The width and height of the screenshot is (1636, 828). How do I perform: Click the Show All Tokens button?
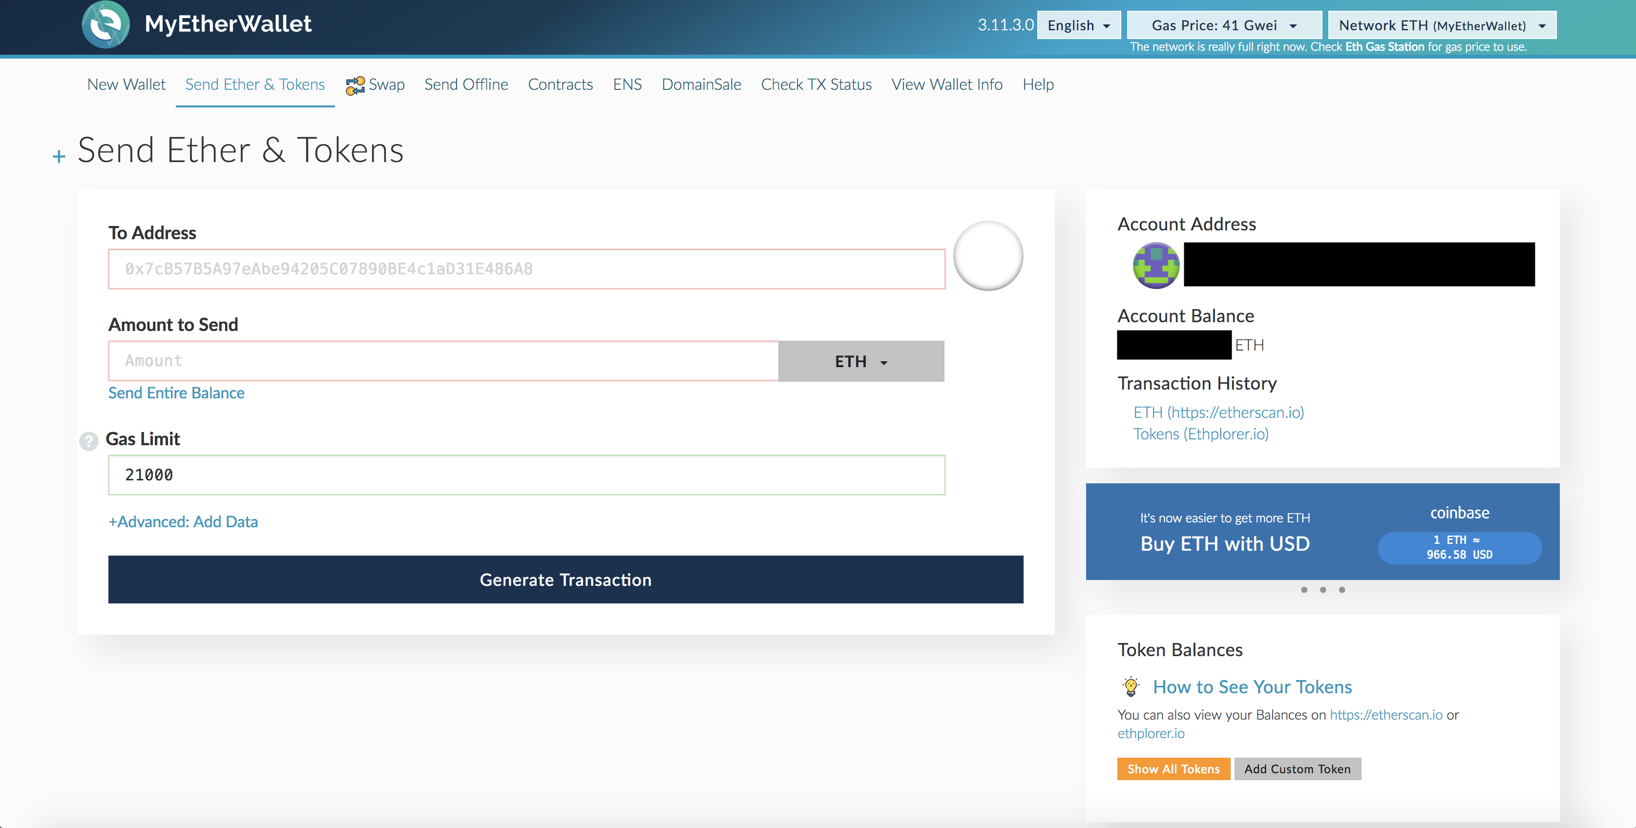click(1173, 769)
